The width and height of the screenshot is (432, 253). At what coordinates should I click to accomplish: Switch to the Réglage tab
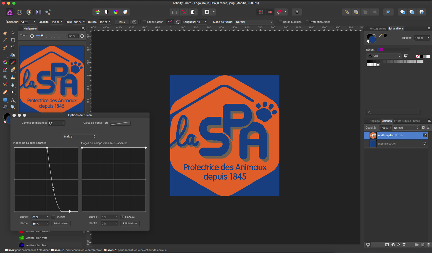click(374, 121)
